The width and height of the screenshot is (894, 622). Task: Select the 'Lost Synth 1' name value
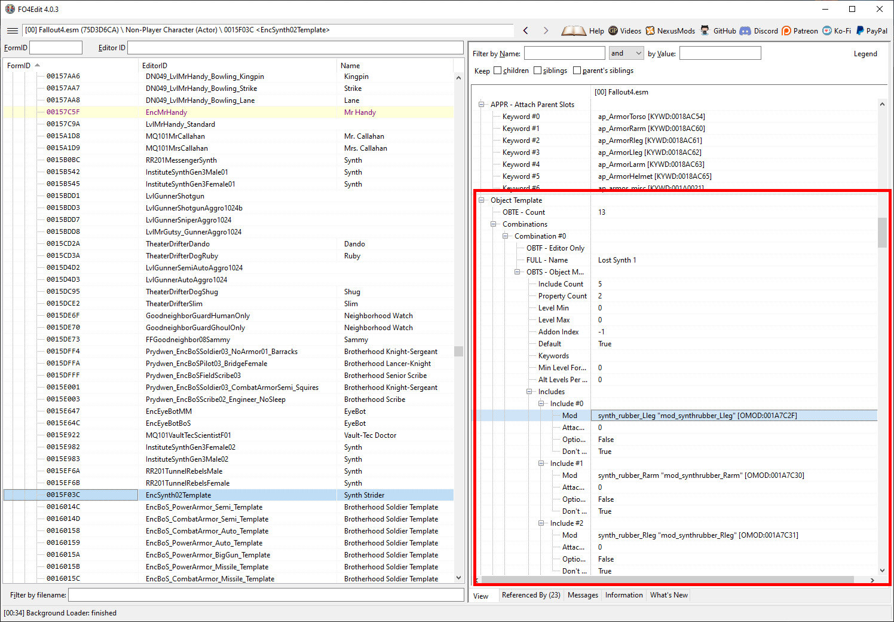point(617,260)
